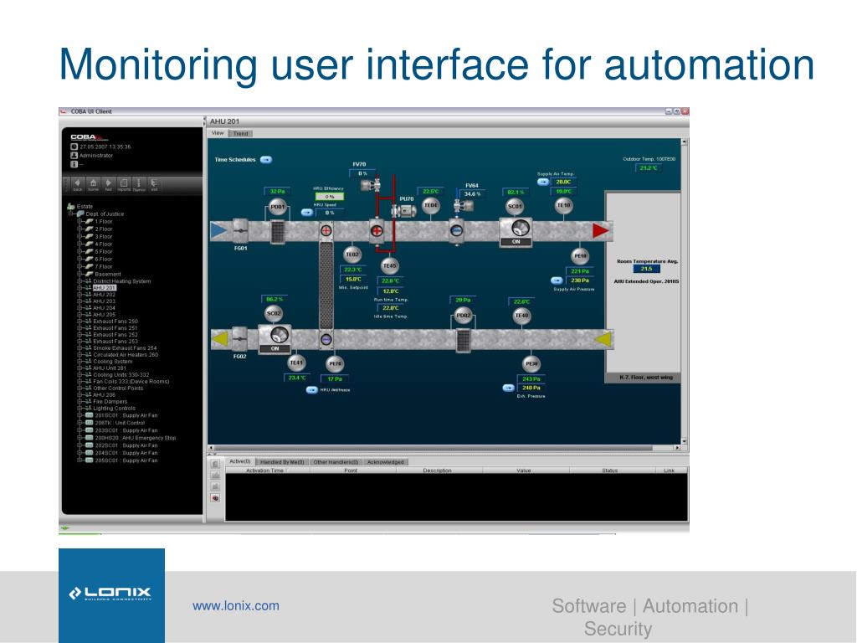Open Time Schedules arrow button
Image resolution: width=857 pixels, height=643 pixels.
click(x=266, y=160)
